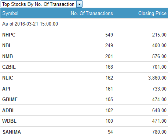Screen dimensions: 168x138
Task: Open the NMB stock symbol
Action: click(x=8, y=56)
